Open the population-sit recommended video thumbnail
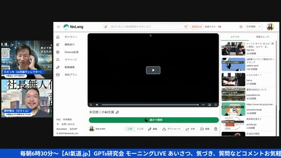The height and width of the screenshot is (158, 281). [x=233, y=94]
